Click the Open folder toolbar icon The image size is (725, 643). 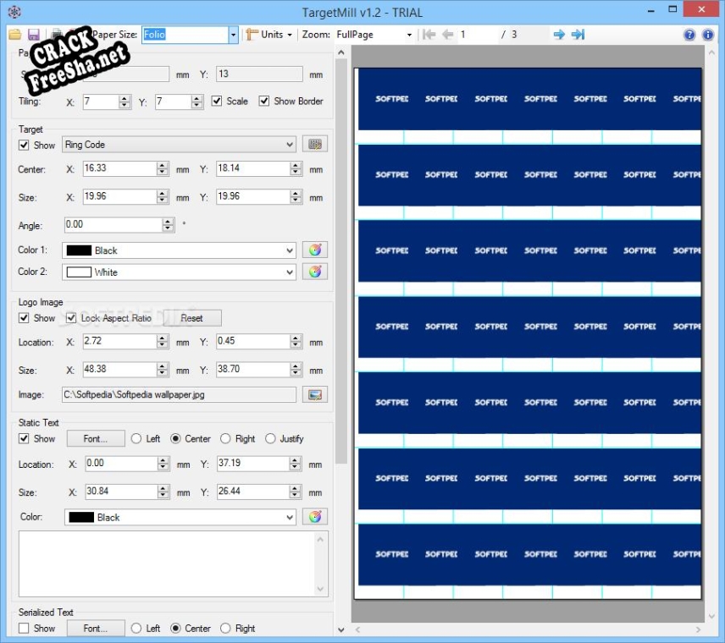coord(15,35)
